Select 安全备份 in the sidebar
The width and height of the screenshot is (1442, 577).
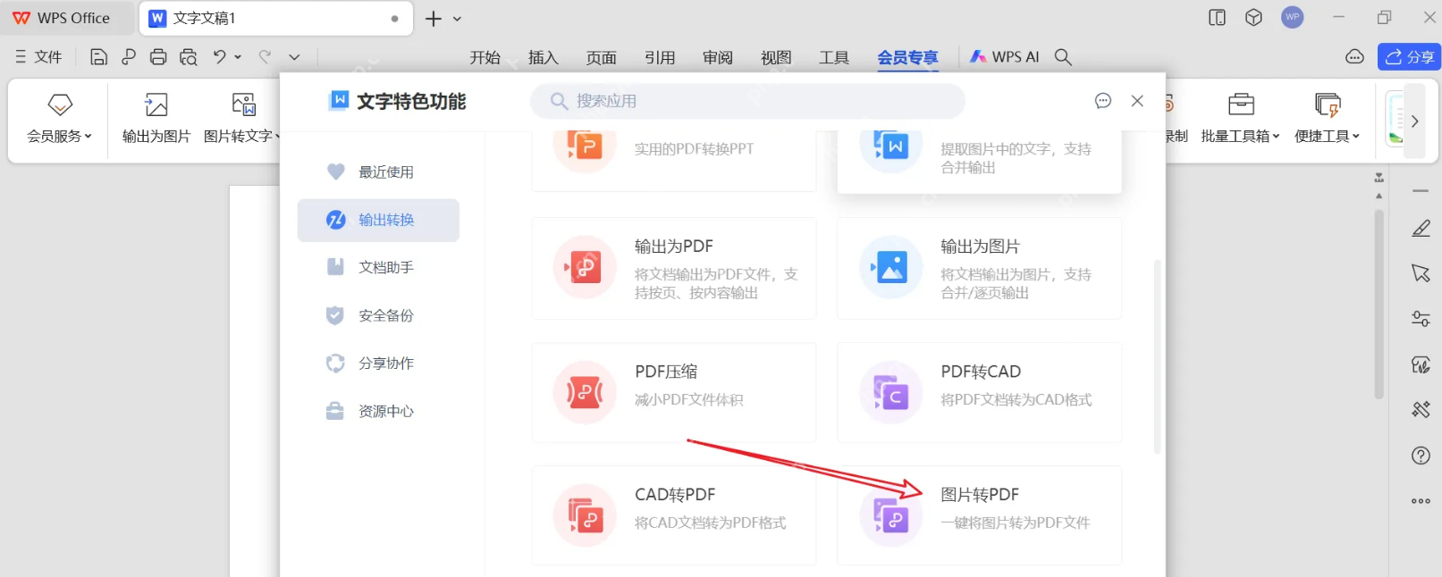pos(378,315)
